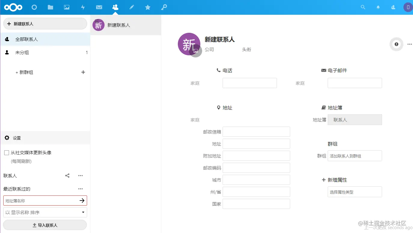Open the 地址簿 selector showing 联系人
Viewport: 413px width, 233px height.
pos(355,119)
